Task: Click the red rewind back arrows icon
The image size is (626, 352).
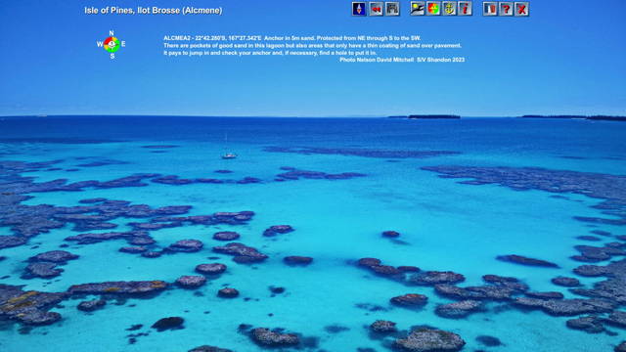Action: 376,9
